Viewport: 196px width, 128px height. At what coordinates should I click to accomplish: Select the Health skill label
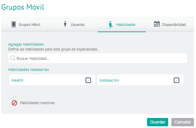coord(17,80)
